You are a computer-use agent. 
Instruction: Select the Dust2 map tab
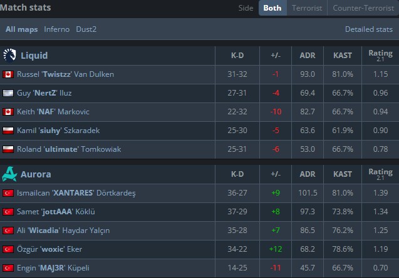86,29
